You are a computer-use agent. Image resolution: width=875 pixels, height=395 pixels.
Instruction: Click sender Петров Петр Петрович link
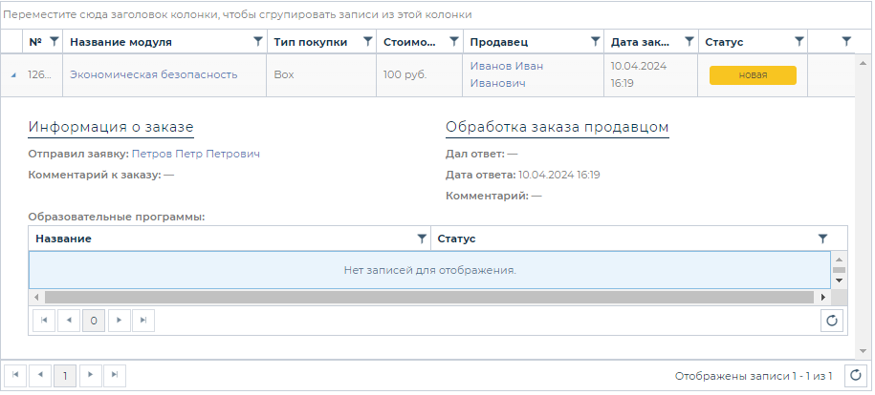[195, 153]
